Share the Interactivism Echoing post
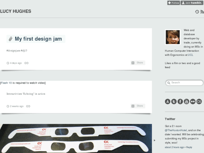 [x=138, y=106]
